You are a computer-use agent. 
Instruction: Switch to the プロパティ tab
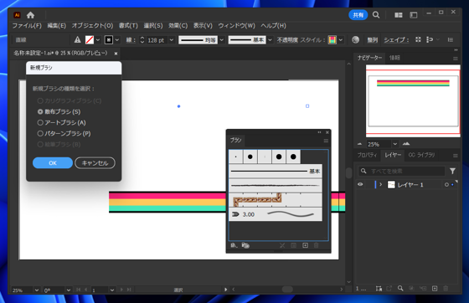point(368,155)
